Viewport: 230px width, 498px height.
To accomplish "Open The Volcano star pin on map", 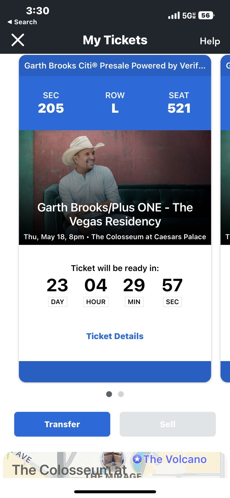I will click(137, 459).
